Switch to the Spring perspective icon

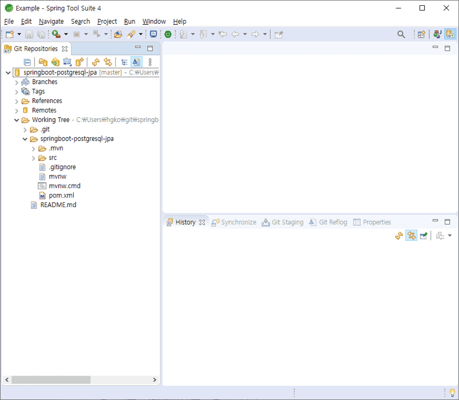(437, 34)
